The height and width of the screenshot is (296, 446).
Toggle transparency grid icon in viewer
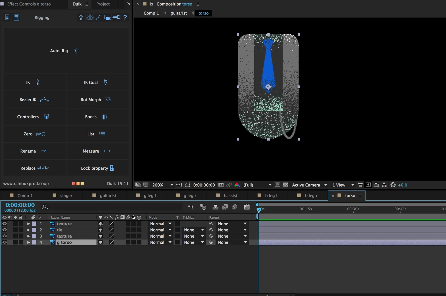pyautogui.click(x=286, y=185)
